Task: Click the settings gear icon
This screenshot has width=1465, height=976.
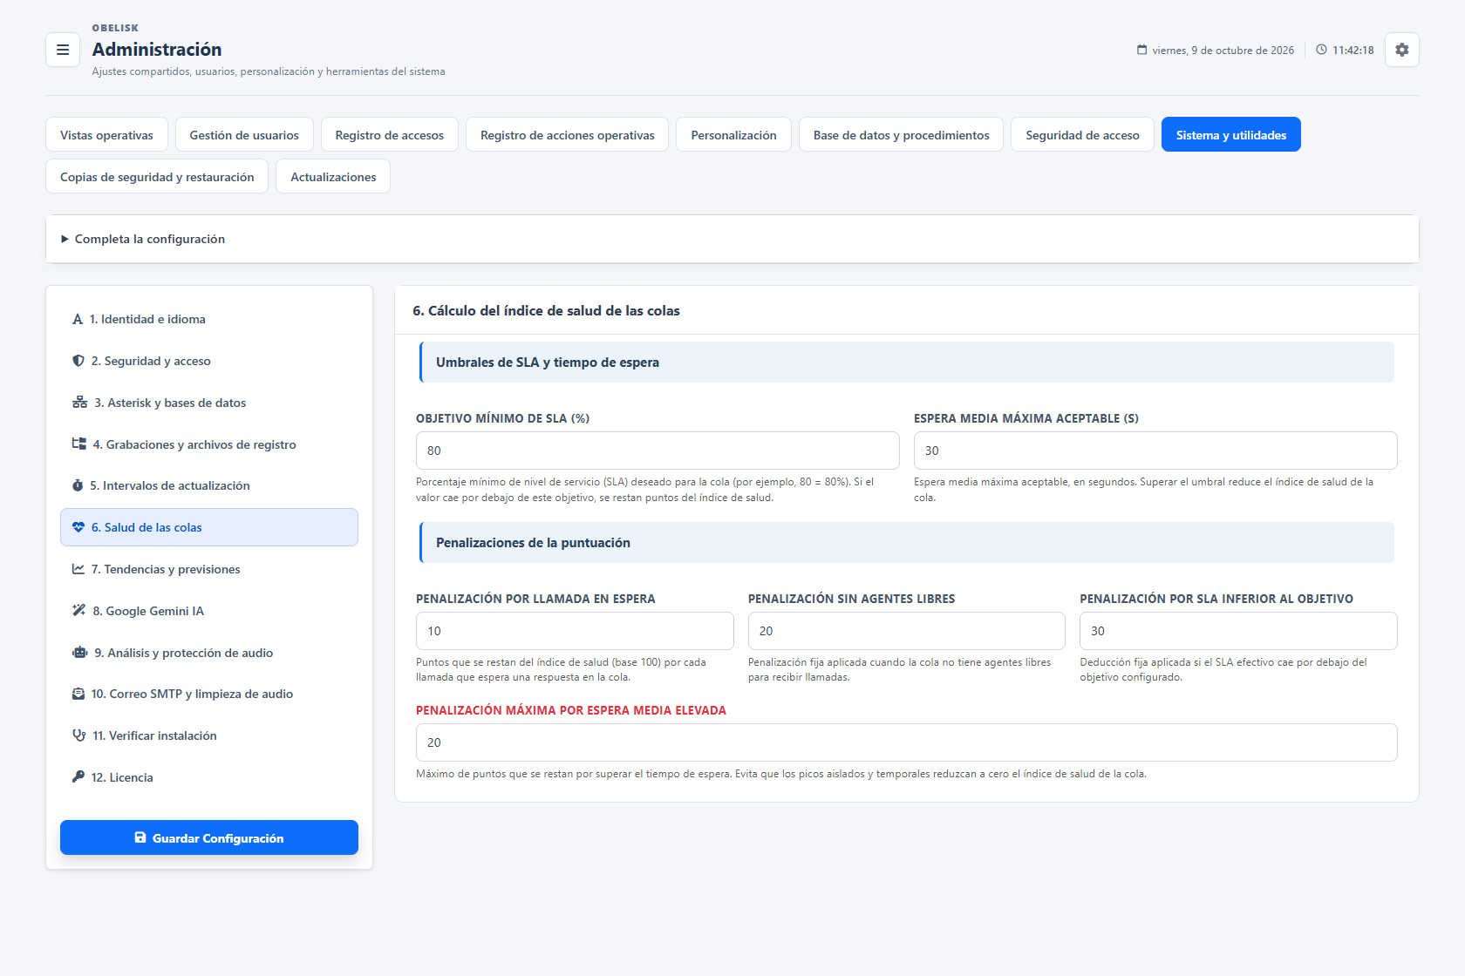Action: point(1402,50)
